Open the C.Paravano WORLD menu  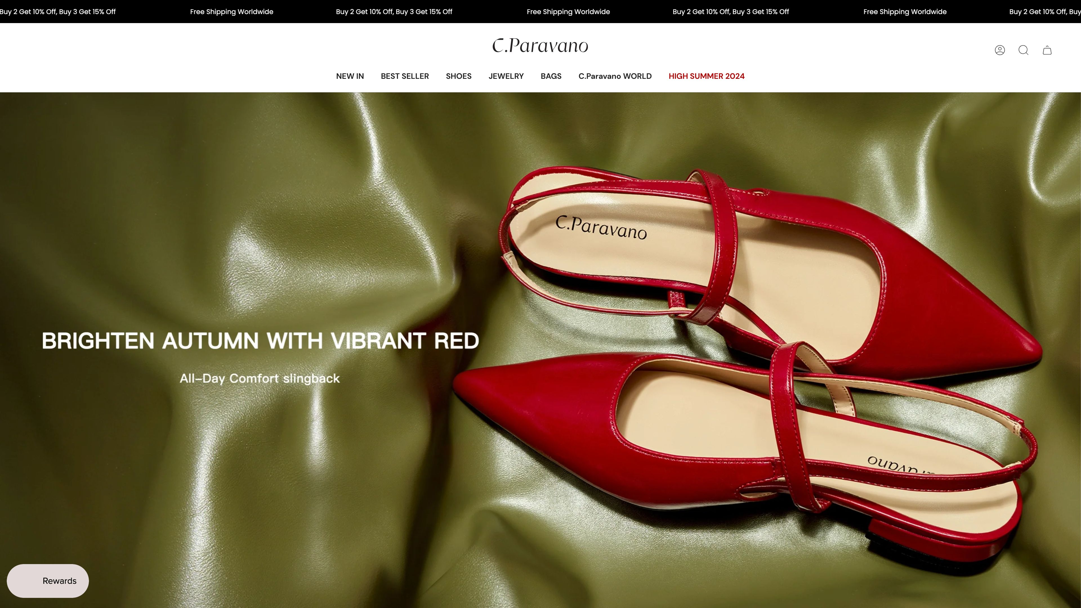tap(615, 76)
